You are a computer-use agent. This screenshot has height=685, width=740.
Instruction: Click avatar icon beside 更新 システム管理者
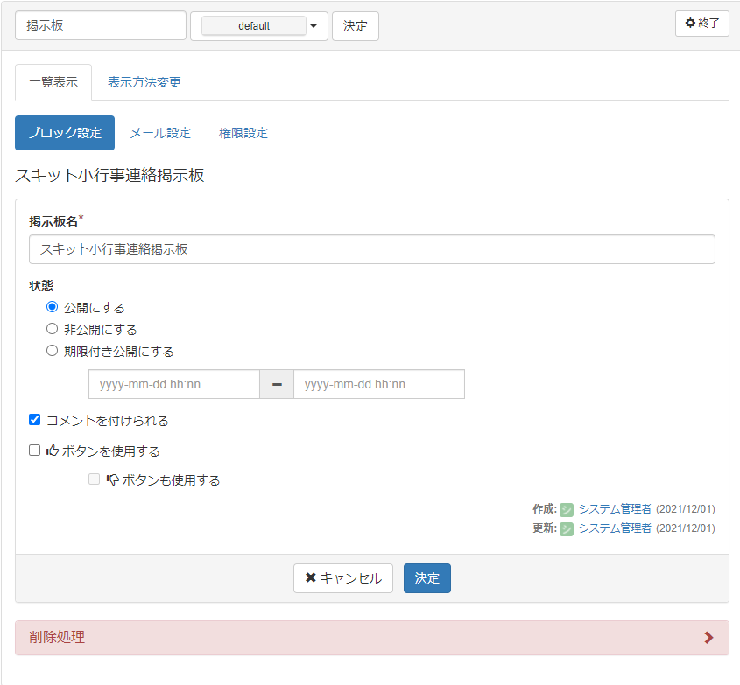tap(567, 528)
